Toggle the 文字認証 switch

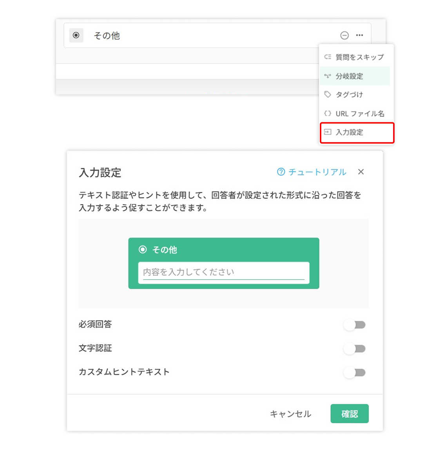[x=354, y=349]
